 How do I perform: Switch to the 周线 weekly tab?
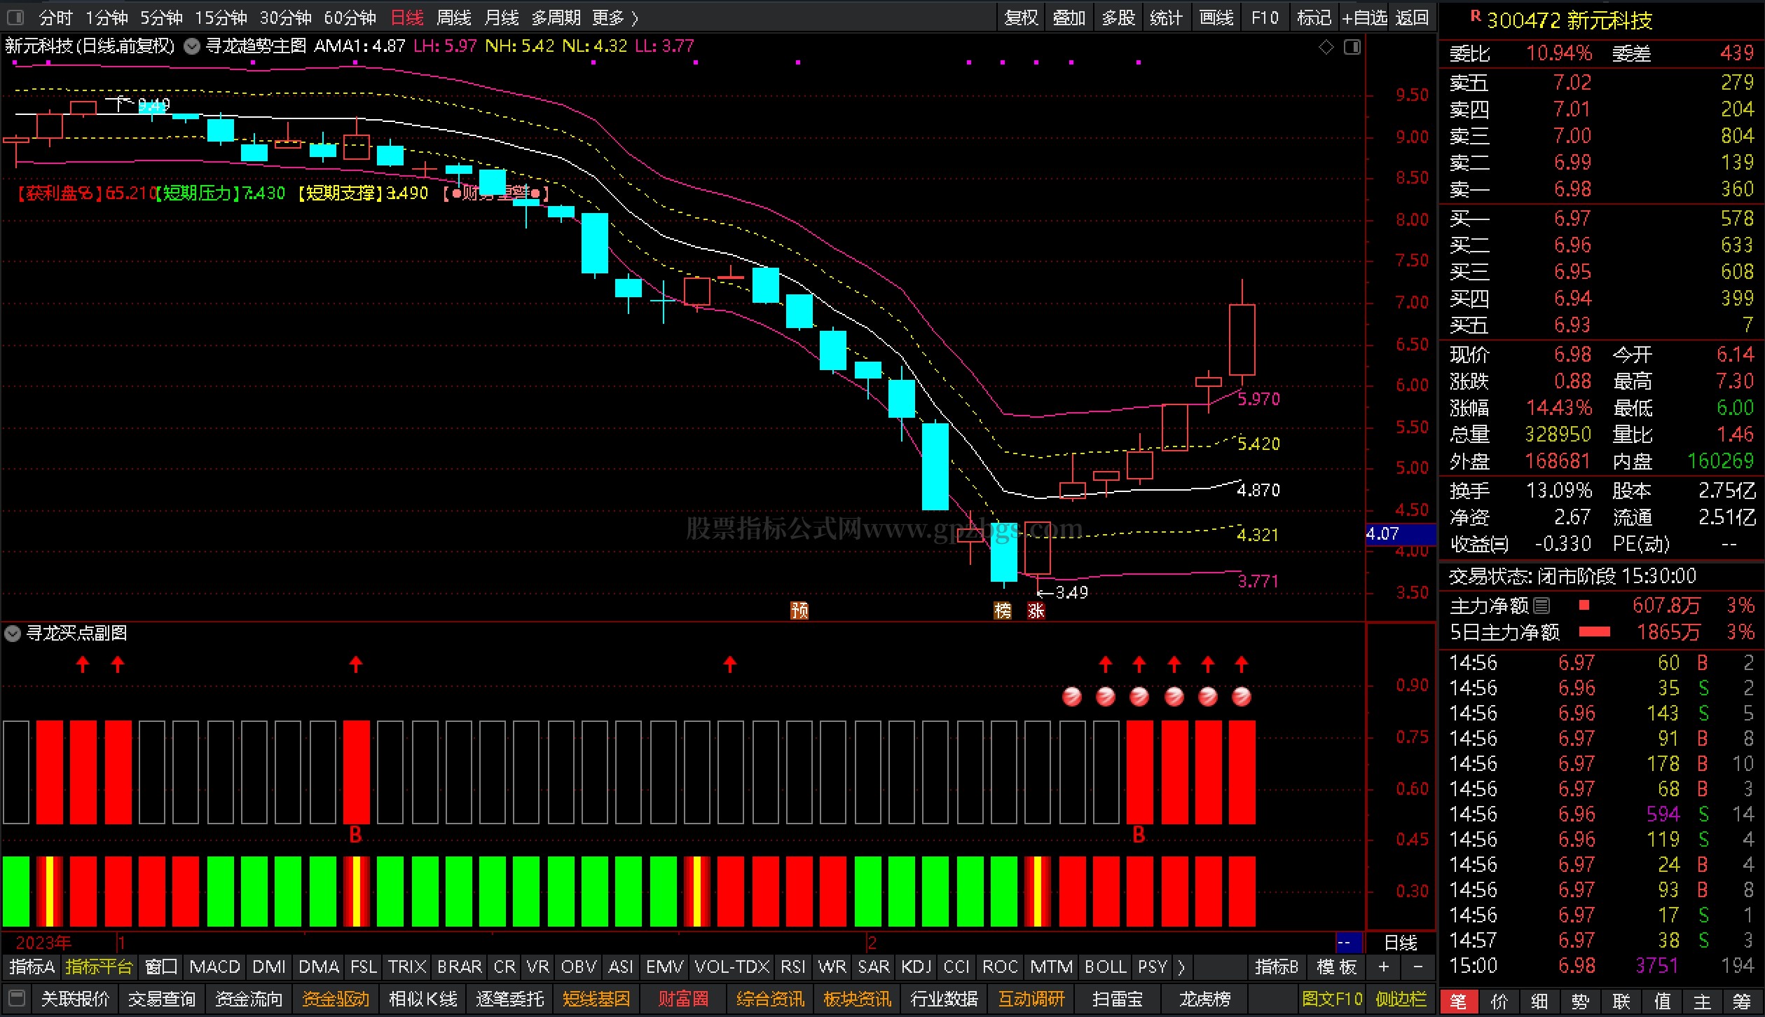[453, 18]
